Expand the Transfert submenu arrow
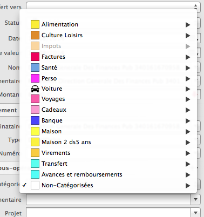This screenshot has width=204, height=217. (188, 164)
